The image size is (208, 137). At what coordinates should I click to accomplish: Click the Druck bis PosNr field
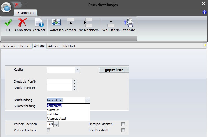tap(59, 88)
